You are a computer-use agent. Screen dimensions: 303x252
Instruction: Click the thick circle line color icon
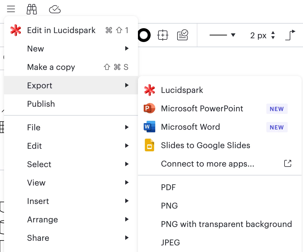coord(144,35)
